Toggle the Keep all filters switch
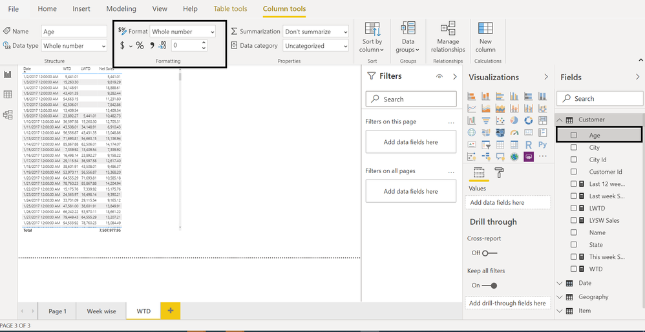Viewport: 645px width, 332px height. 489,285
